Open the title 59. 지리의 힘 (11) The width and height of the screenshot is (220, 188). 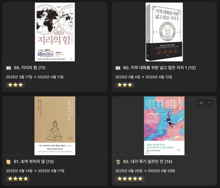tap(30, 68)
